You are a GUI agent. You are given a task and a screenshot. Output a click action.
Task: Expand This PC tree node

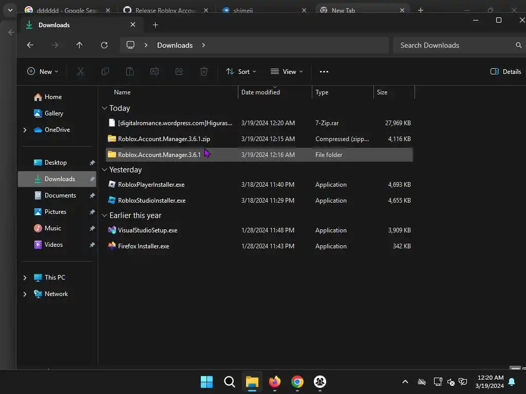[x=25, y=278]
